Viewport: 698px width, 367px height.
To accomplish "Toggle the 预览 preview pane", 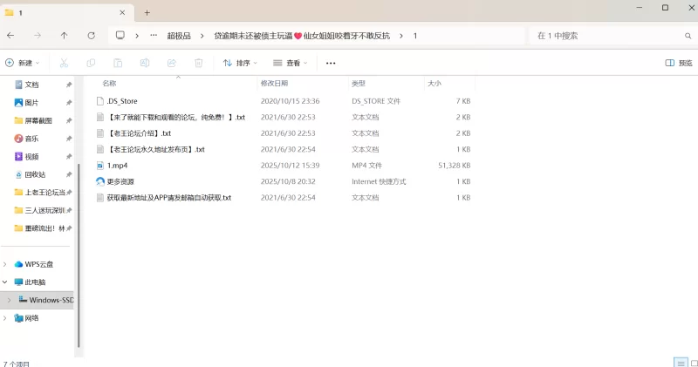I will click(x=679, y=63).
